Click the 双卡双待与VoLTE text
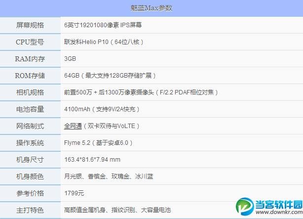 pos(112,126)
